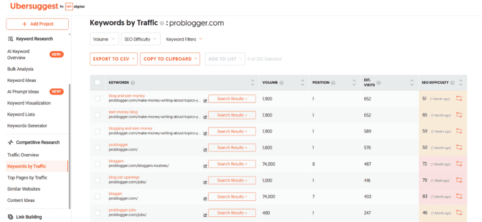Screen dimensions: 482x222
Task: Open external link icon for 'problogger jobs'
Action: coord(205,215)
